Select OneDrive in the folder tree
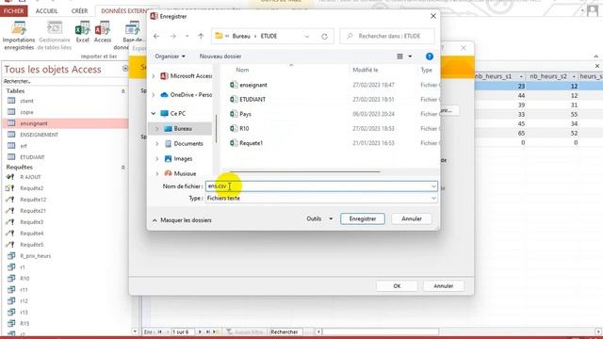603x339 pixels. (190, 95)
